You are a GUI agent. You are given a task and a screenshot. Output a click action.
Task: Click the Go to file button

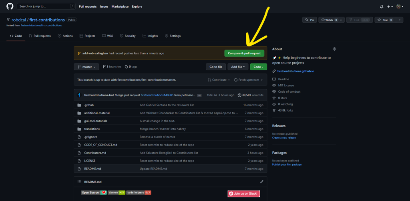(x=216, y=67)
